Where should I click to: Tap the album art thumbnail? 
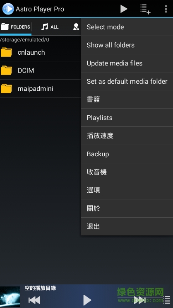coord(10,296)
